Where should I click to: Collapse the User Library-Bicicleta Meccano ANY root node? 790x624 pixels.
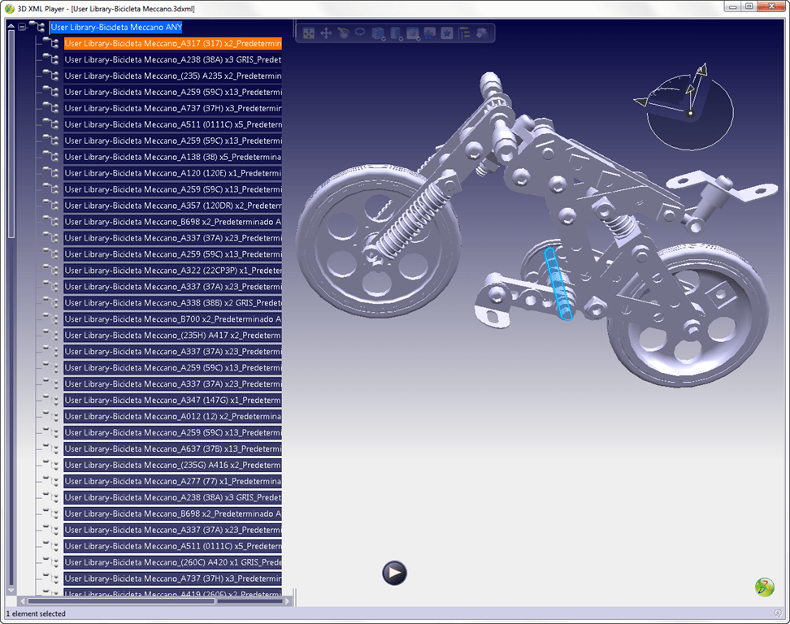[x=22, y=27]
